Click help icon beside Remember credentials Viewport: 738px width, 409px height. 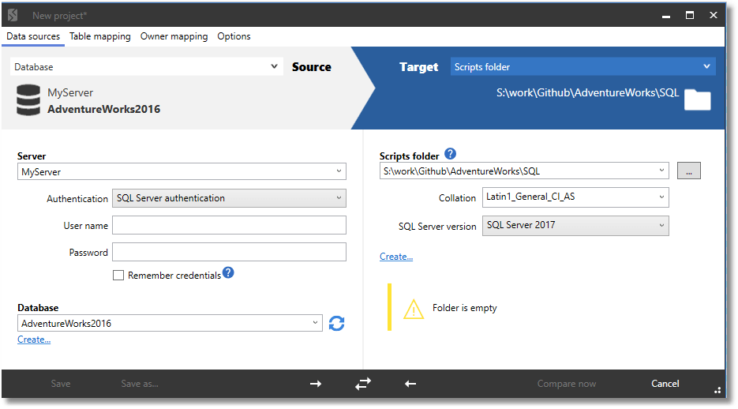[x=228, y=272]
